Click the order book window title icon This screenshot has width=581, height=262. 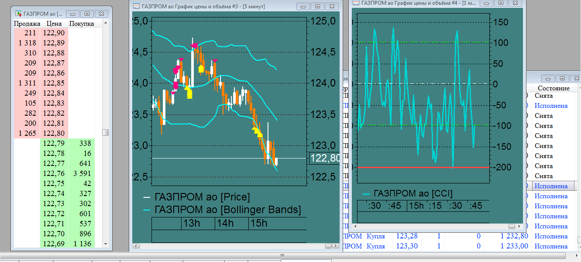tap(18, 14)
